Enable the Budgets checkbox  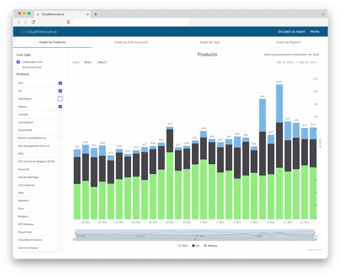60,216
